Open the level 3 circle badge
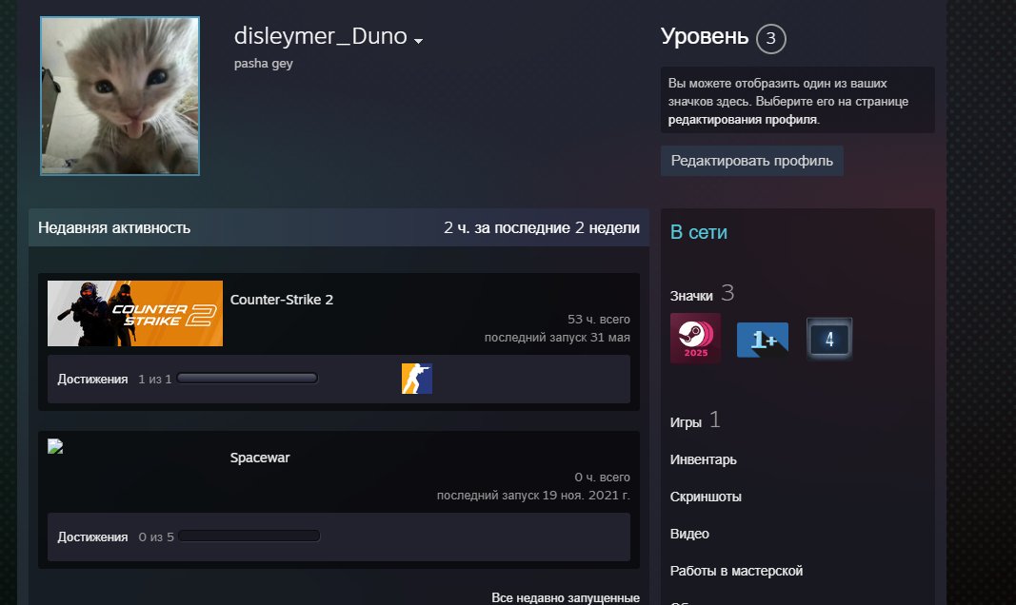The image size is (1016, 605). tap(770, 38)
